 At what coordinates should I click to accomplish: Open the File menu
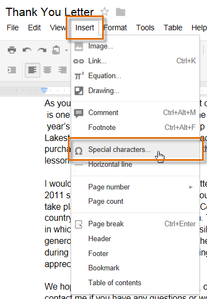13,28
